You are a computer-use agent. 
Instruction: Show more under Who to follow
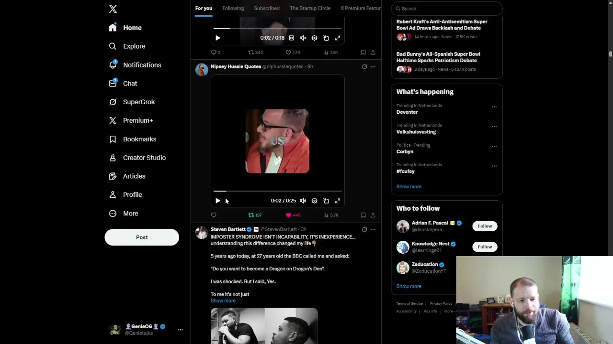(x=409, y=286)
